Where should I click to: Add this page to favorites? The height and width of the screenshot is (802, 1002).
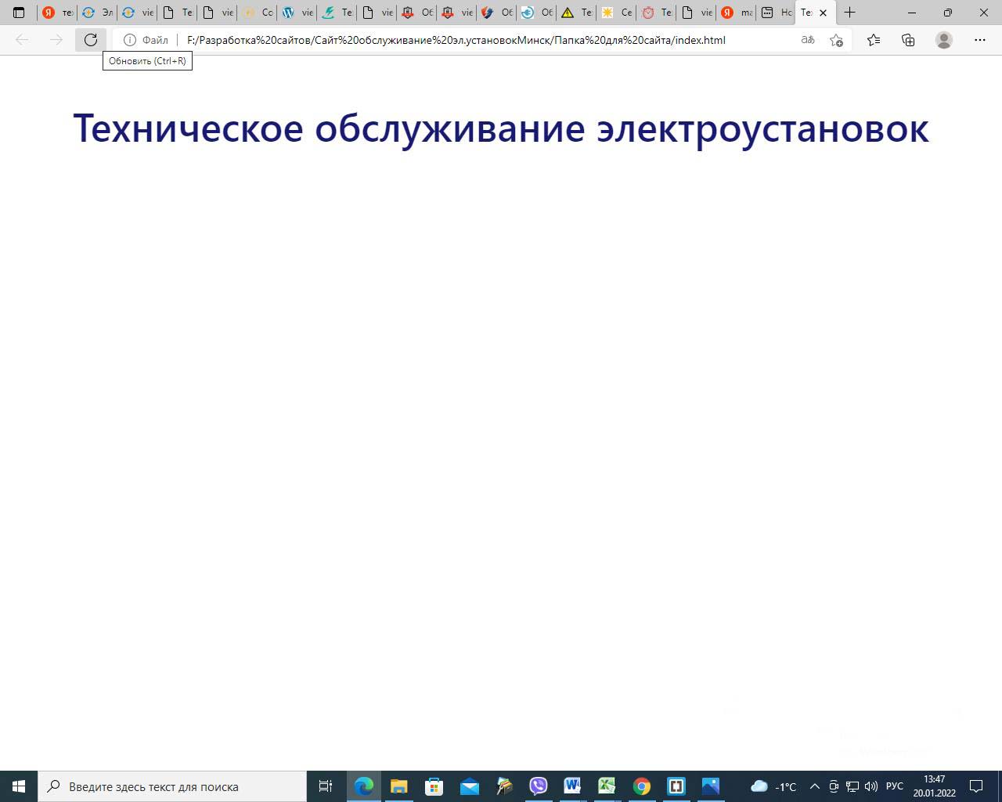(836, 40)
